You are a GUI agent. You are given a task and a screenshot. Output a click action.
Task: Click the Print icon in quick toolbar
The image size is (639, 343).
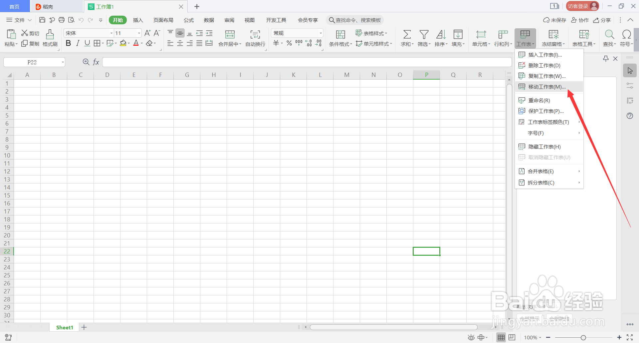[62, 20]
